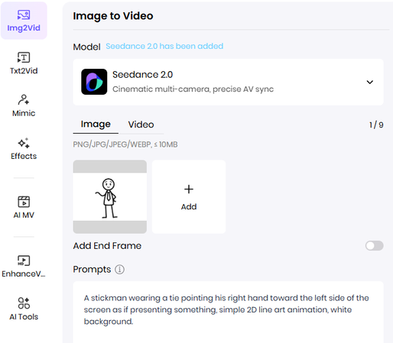Select the AI MV icon
This screenshot has width=393, height=343.
tap(24, 202)
